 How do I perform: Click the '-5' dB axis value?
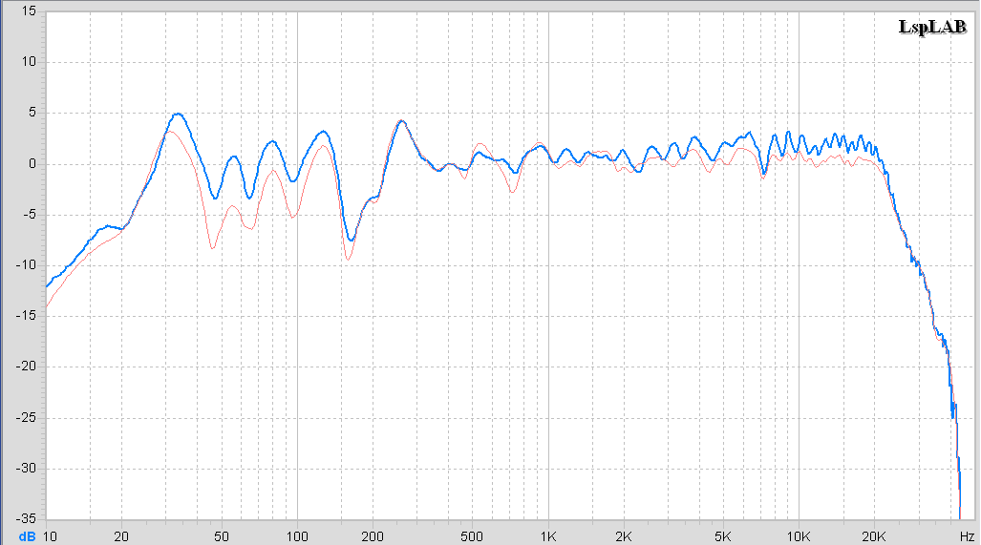coord(30,215)
